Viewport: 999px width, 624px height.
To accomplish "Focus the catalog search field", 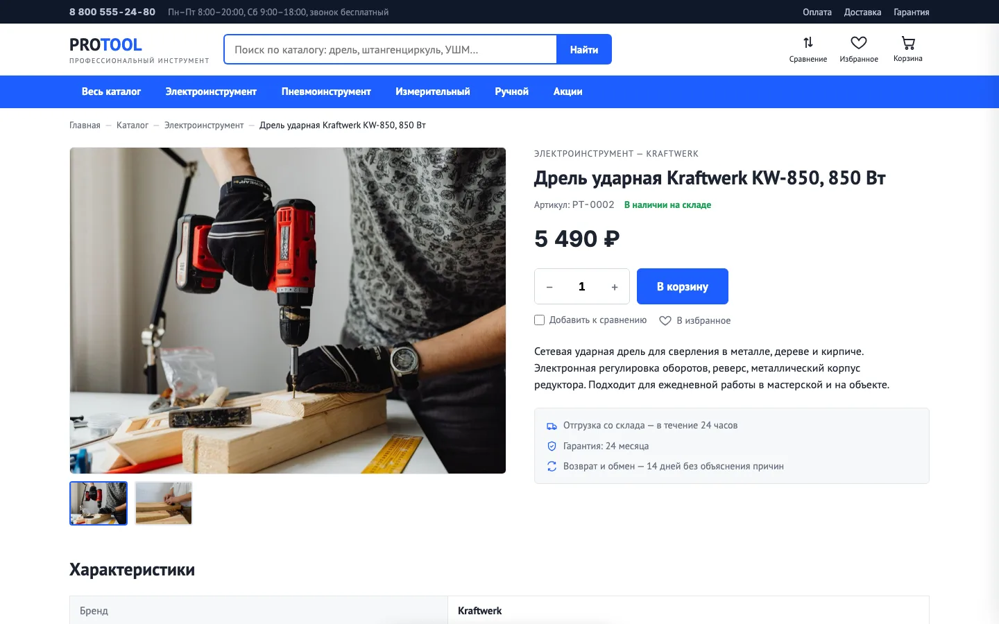I will click(391, 49).
